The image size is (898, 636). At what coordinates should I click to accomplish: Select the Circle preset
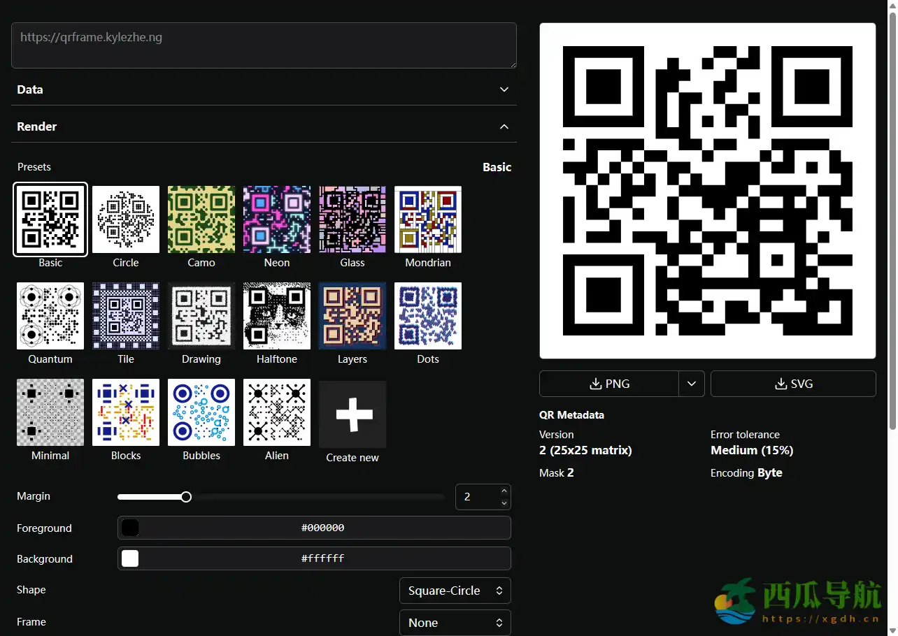pyautogui.click(x=125, y=219)
